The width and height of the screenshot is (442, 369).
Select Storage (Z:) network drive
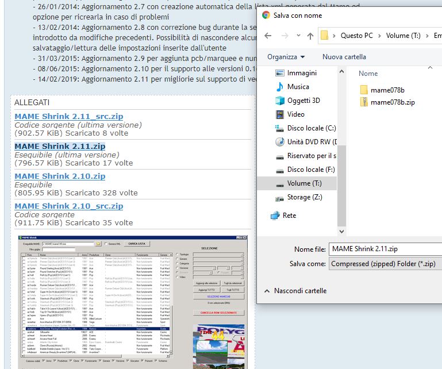[x=305, y=197]
